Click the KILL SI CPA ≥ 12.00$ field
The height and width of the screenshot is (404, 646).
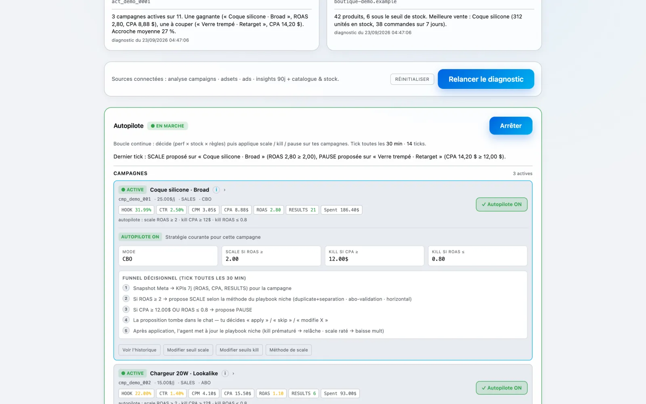[x=374, y=256]
